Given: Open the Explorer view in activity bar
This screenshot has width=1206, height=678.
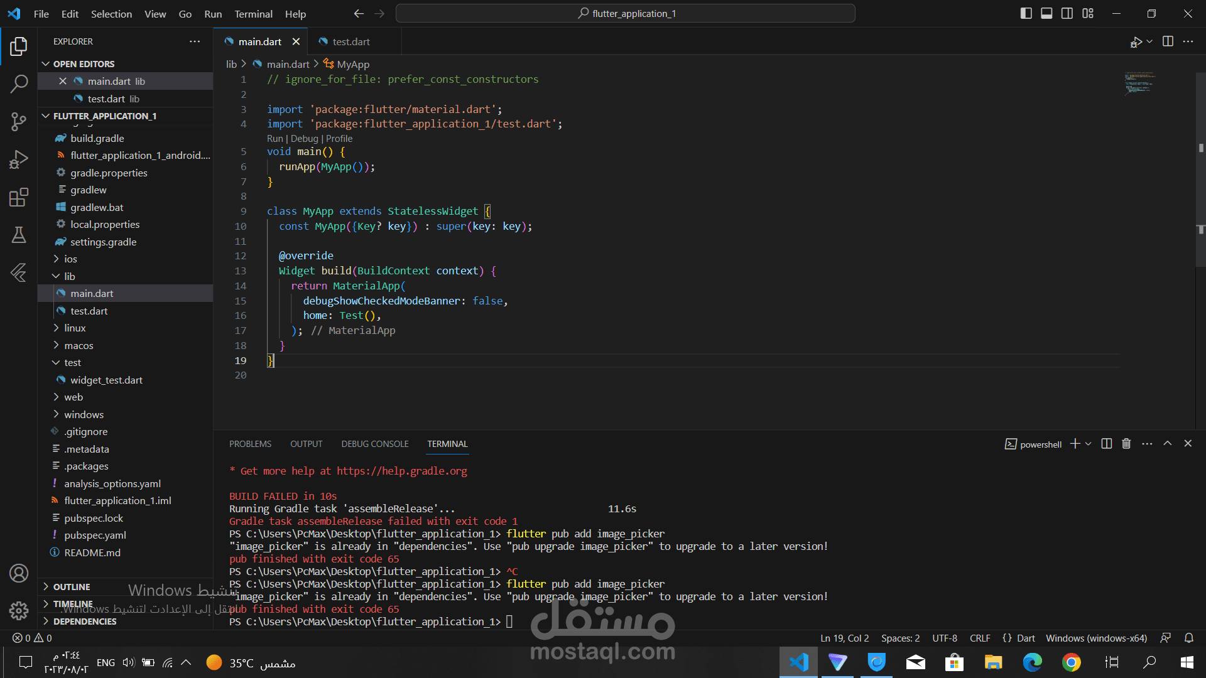Looking at the screenshot, I should (x=19, y=46).
